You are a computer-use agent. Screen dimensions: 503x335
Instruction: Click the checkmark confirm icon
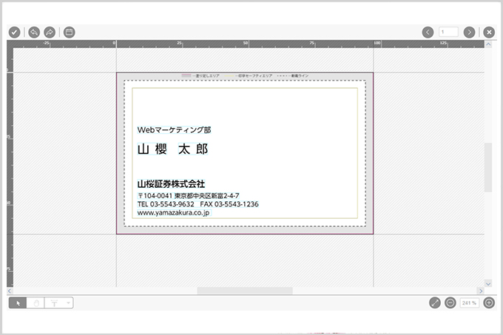[14, 32]
